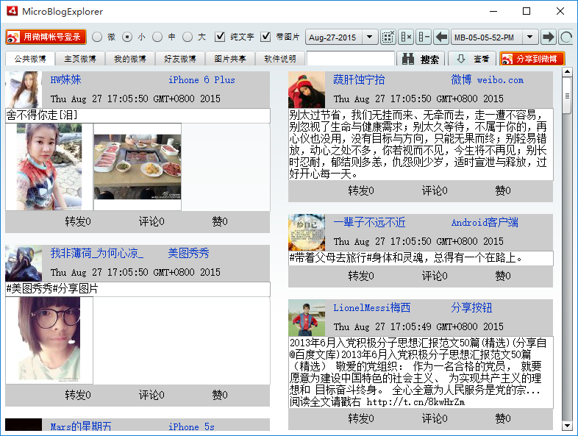
Task: Focus the search text field
Action: 351,59
